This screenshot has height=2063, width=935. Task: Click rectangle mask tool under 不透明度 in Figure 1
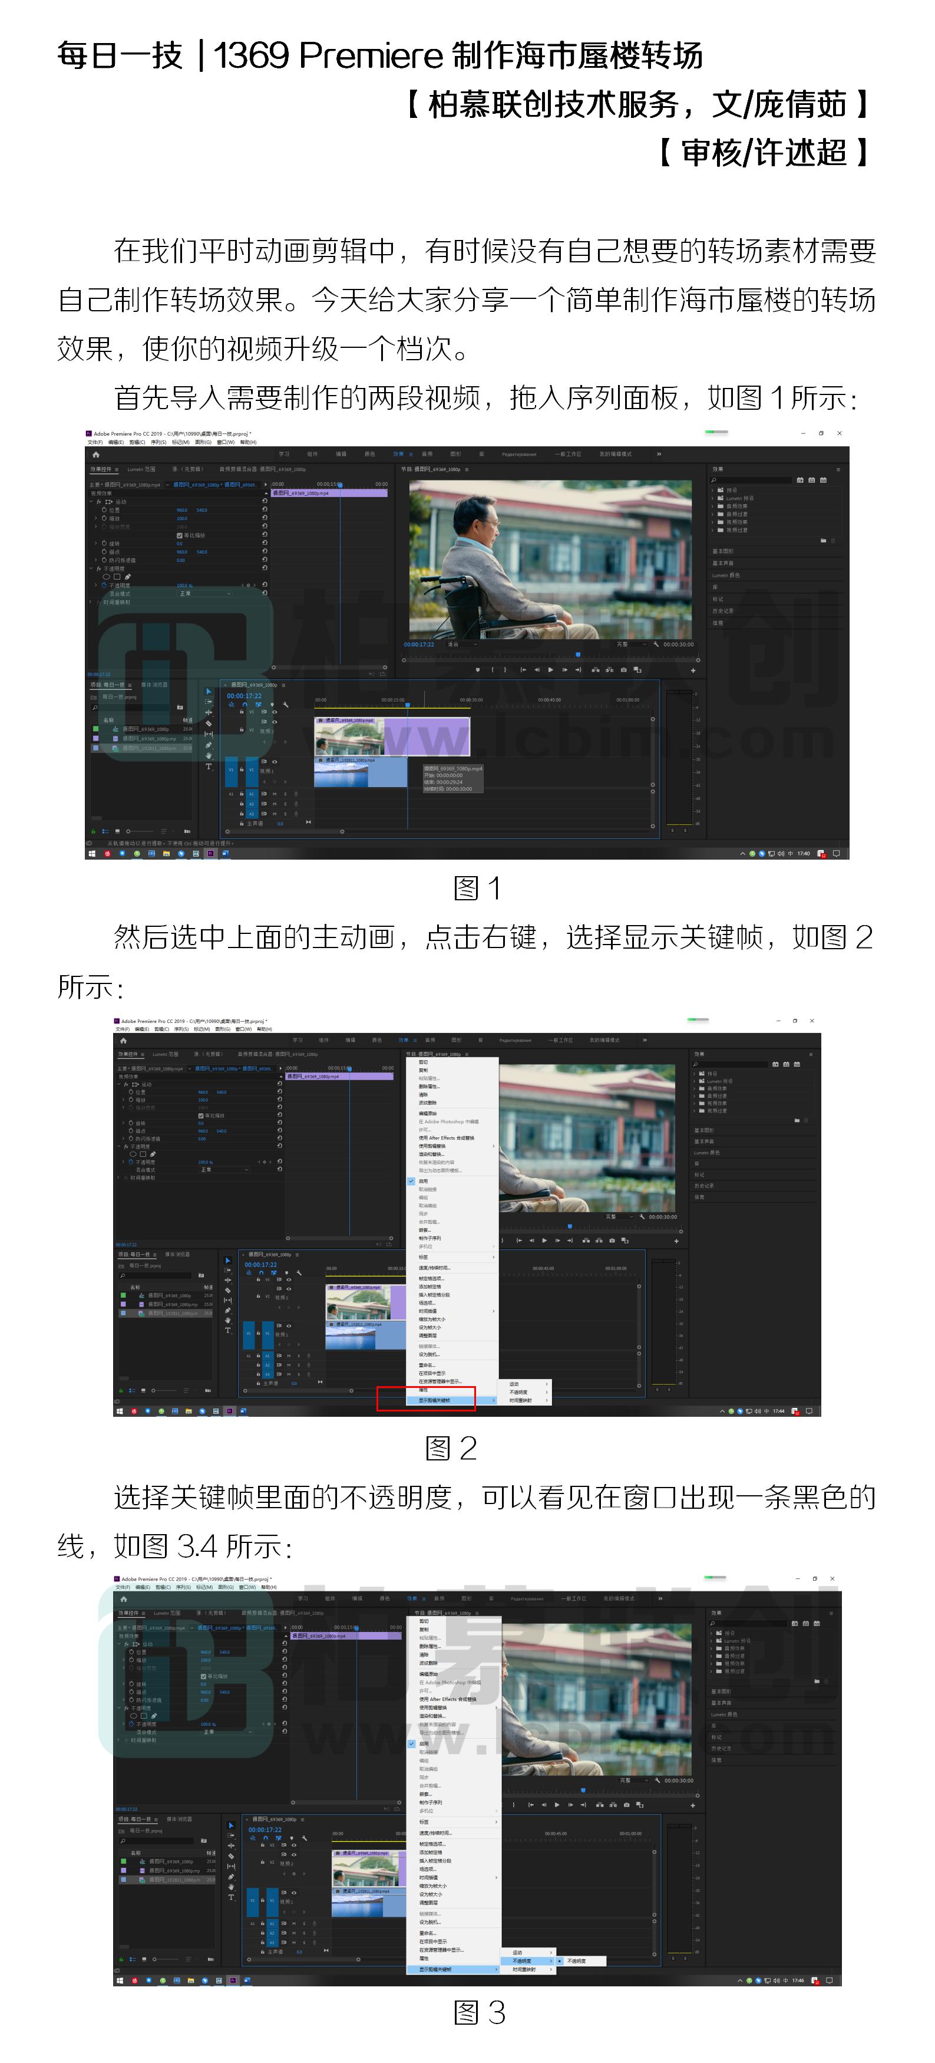pos(118,577)
